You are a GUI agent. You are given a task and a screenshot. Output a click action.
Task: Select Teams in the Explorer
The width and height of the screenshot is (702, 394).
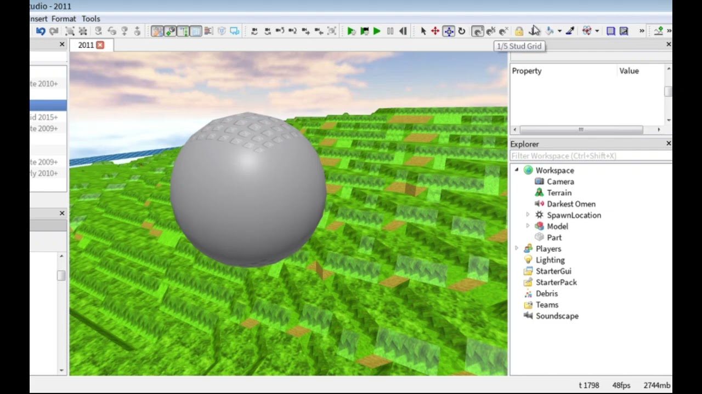[547, 305]
